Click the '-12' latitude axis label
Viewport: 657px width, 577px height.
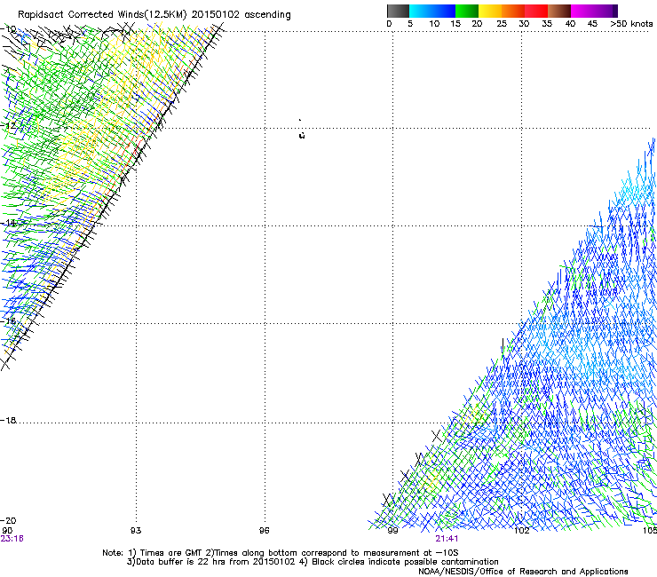[8, 126]
